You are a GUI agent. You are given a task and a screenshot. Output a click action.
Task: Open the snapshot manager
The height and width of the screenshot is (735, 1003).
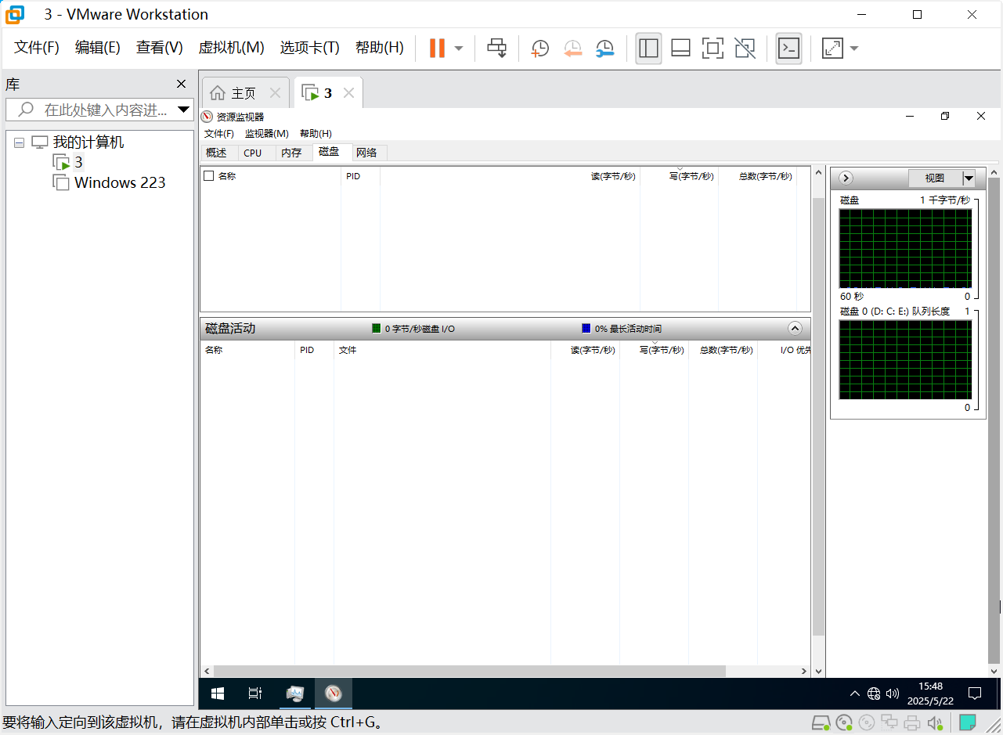(604, 48)
